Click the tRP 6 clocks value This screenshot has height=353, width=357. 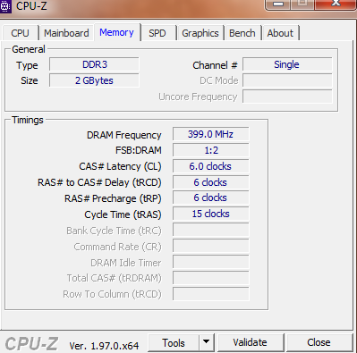[x=211, y=198]
